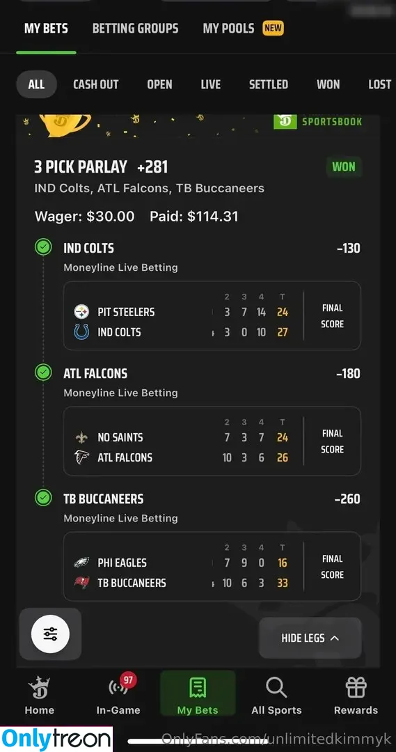Tap the green check next to IND Colts

tap(43, 247)
